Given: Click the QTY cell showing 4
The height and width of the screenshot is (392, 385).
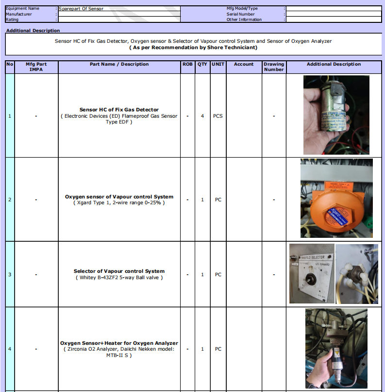Looking at the screenshot, I should [202, 116].
